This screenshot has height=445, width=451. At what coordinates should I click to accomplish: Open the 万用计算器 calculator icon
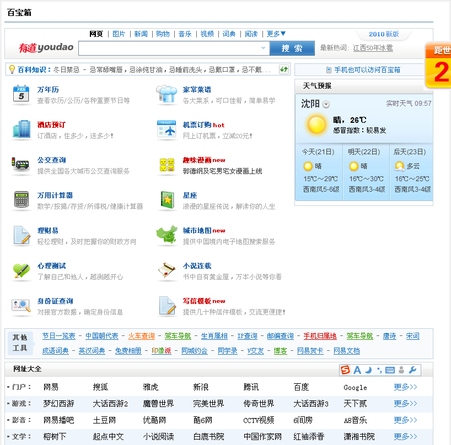22,199
